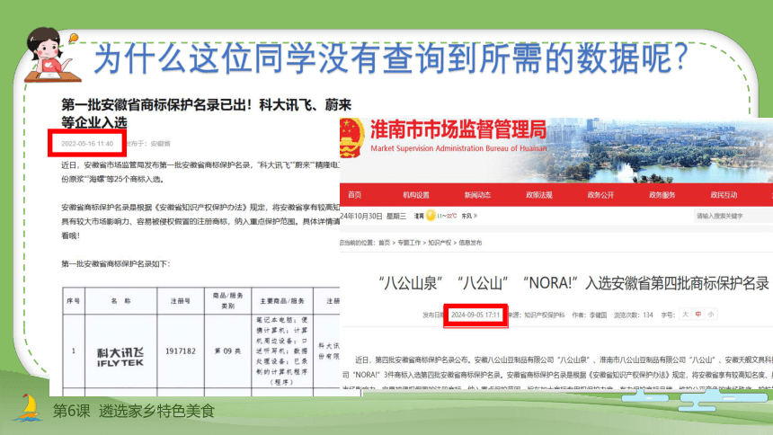Open the 政策法规 navigation menu item
This screenshot has height=435, width=773.
tap(538, 195)
